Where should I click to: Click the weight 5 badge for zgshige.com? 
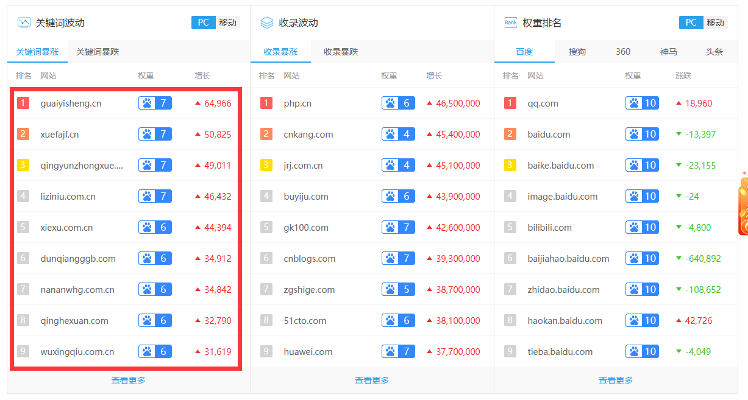(398, 289)
